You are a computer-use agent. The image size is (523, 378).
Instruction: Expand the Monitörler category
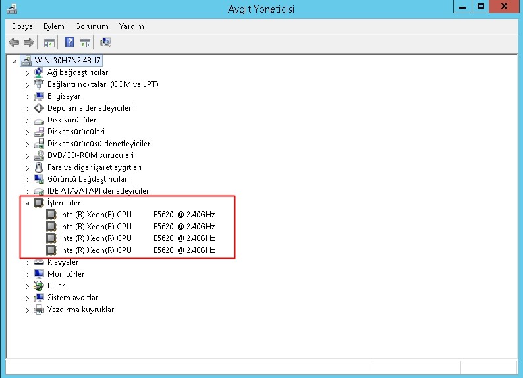[27, 275]
